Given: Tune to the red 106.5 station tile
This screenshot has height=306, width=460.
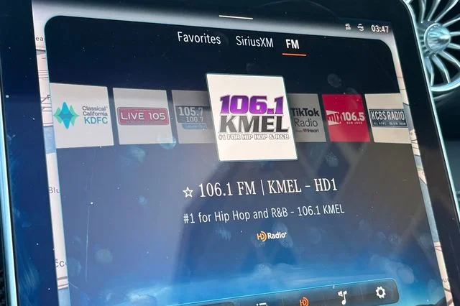Looking at the screenshot, I should [346, 118].
